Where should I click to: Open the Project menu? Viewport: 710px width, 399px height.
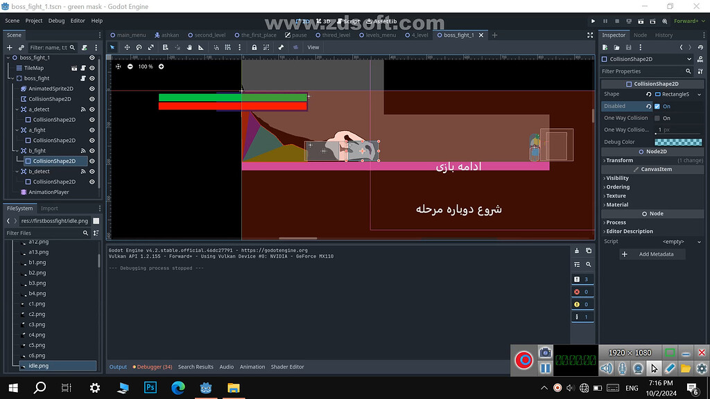click(x=33, y=21)
